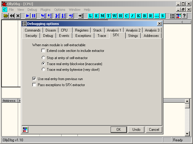Image resolution: width=193 pixels, height=144 pixels.
Task: Click the color scheme icon in dialog corner
Action: pos(25,130)
